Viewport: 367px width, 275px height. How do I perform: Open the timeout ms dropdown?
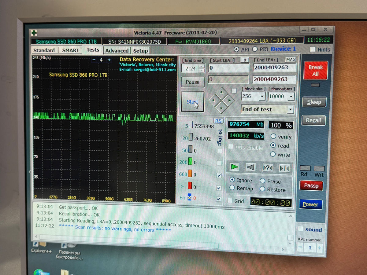[x=291, y=97]
